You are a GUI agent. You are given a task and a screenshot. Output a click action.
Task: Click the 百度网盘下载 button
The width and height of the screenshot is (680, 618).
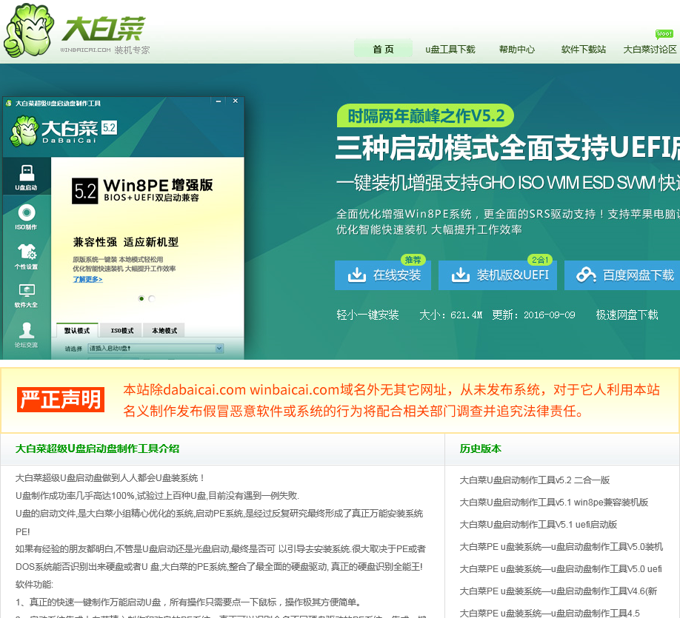tap(622, 275)
